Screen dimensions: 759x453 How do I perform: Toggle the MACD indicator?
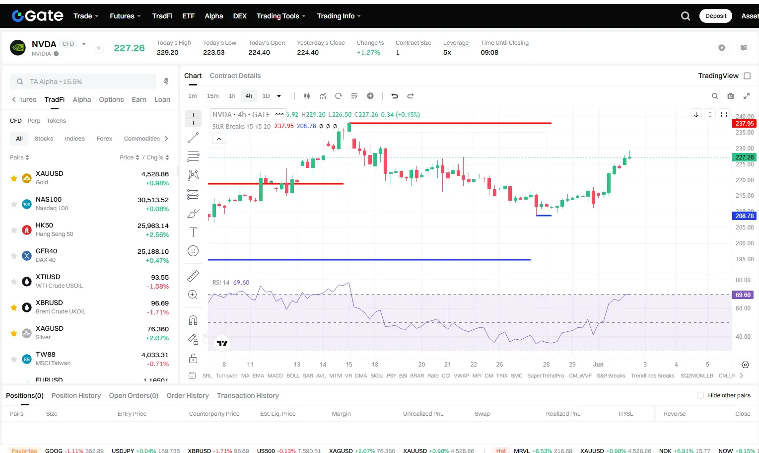[x=275, y=376]
